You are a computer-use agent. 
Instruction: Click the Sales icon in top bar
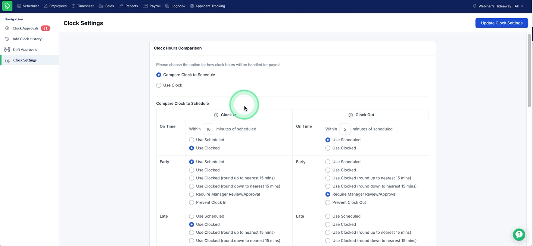point(101,6)
